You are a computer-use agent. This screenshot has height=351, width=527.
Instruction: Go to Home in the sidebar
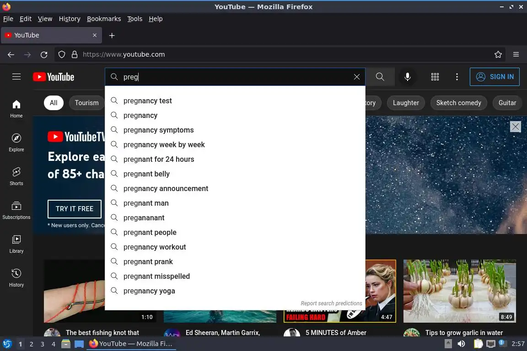click(x=16, y=109)
